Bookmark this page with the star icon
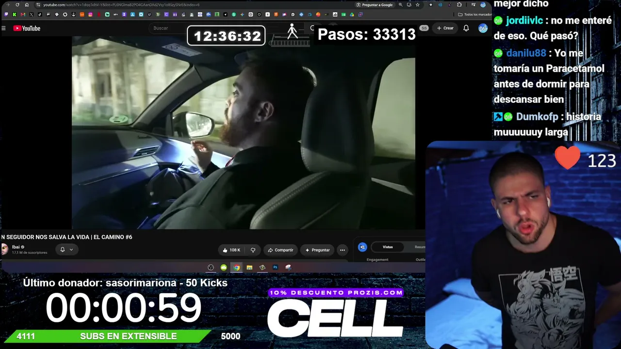 coord(417,5)
